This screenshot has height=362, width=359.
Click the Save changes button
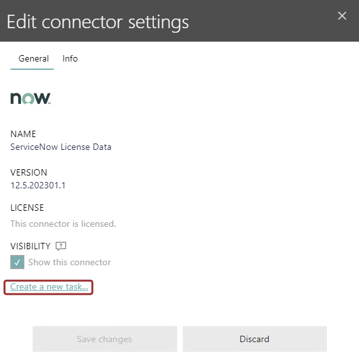(104, 339)
